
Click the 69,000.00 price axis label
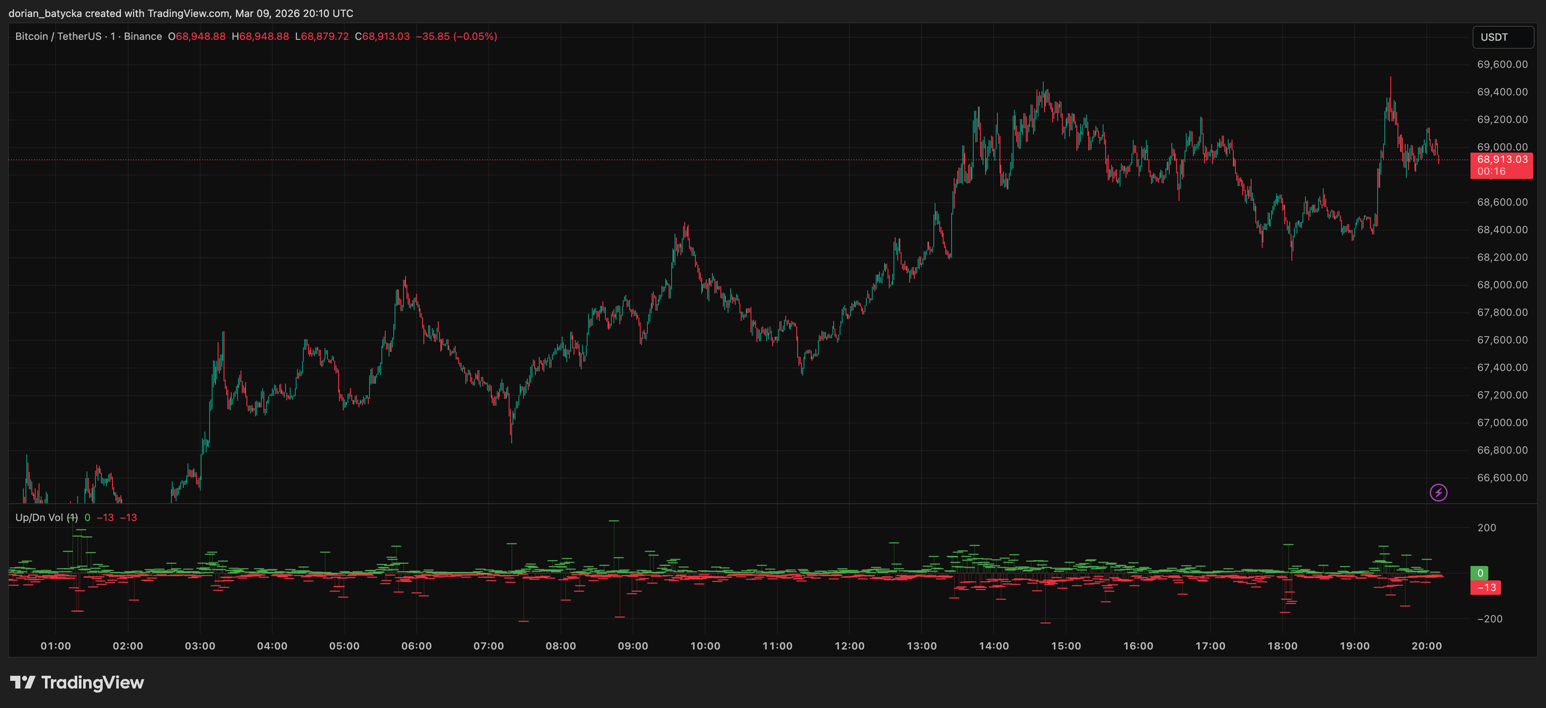(1502, 147)
